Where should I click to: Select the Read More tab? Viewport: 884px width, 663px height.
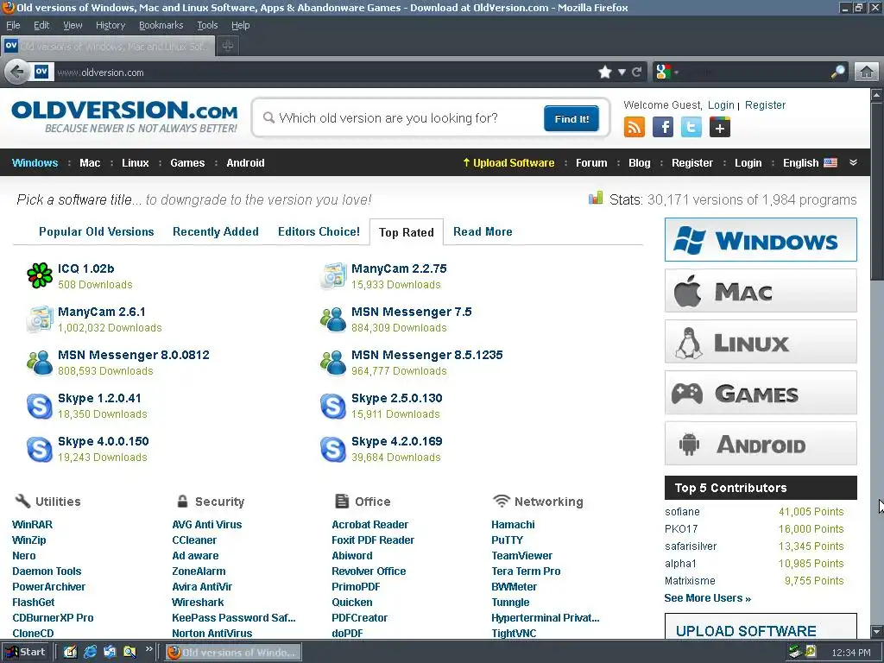[x=483, y=231]
